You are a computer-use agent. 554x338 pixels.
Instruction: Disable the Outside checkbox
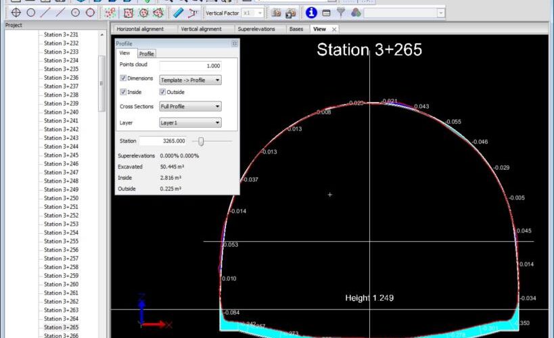tap(162, 92)
